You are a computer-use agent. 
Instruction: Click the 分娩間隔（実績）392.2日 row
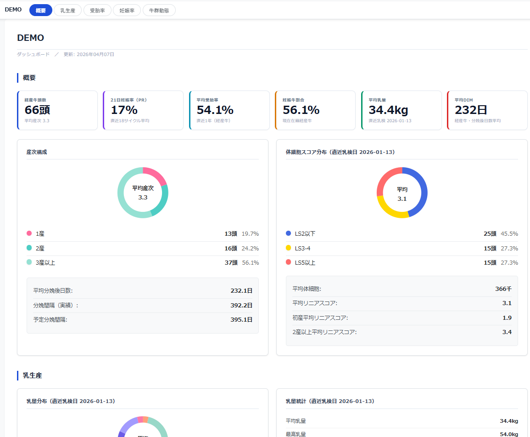point(143,305)
